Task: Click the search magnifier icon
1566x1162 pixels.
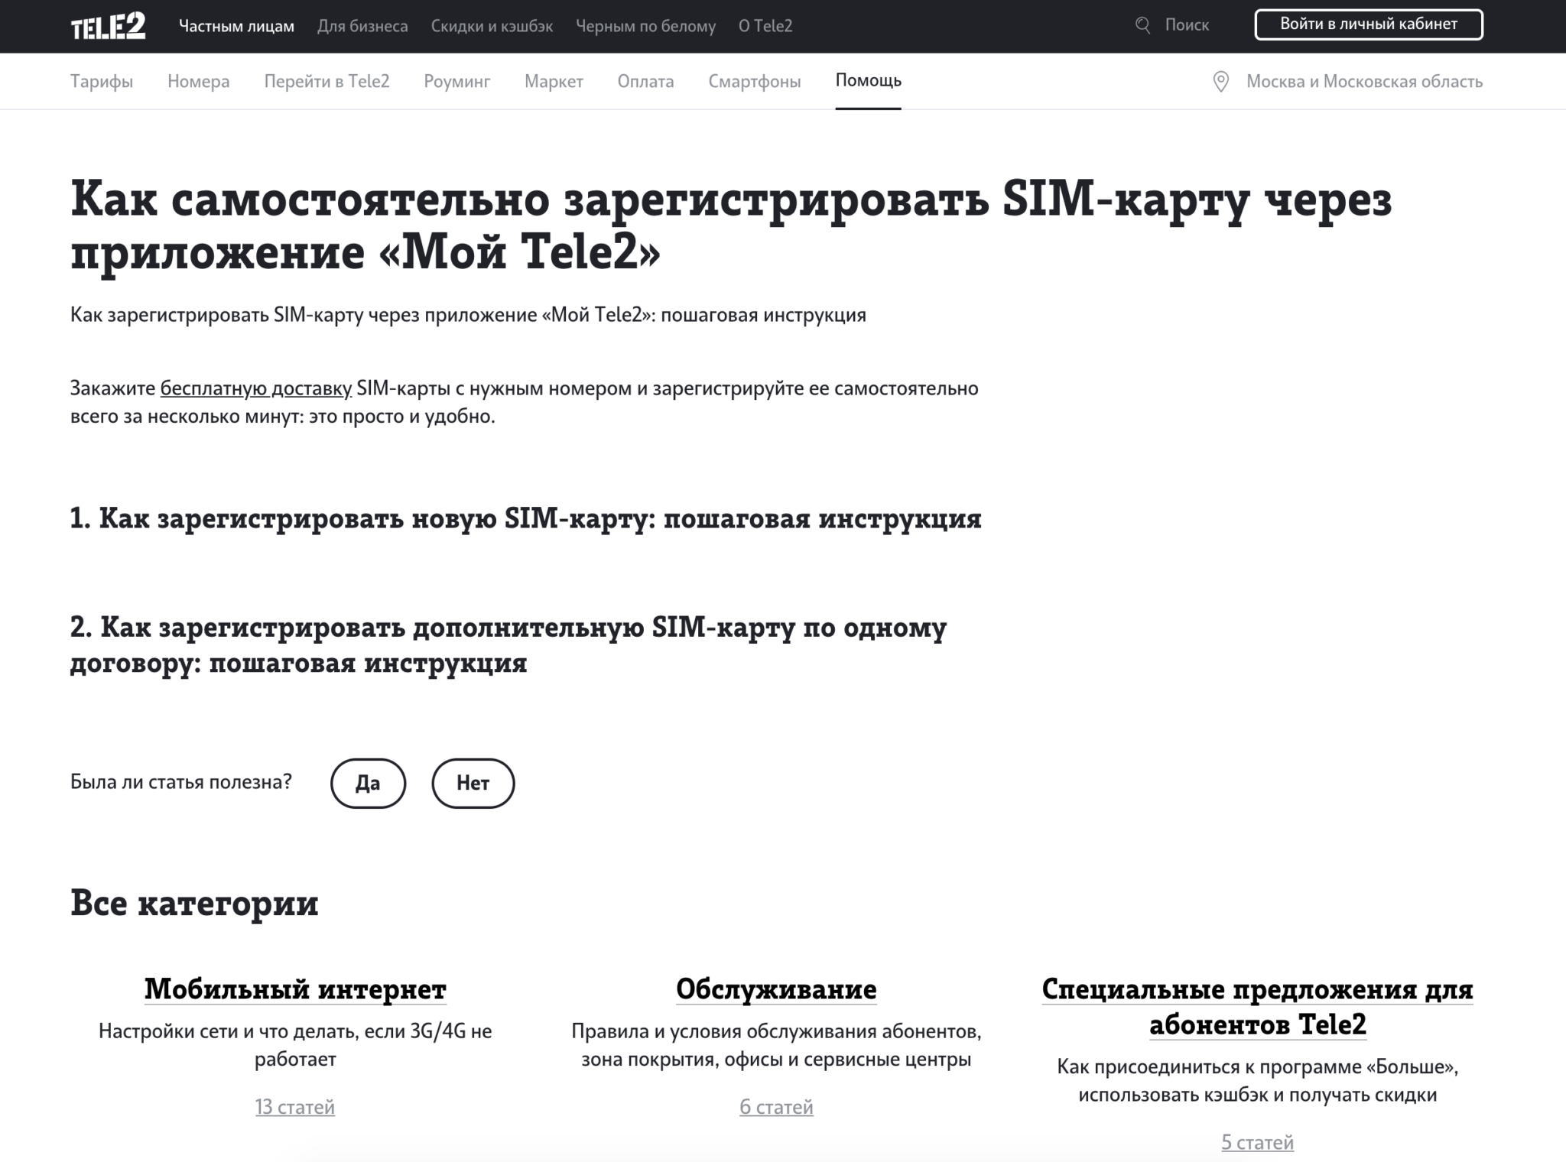Action: click(x=1142, y=25)
